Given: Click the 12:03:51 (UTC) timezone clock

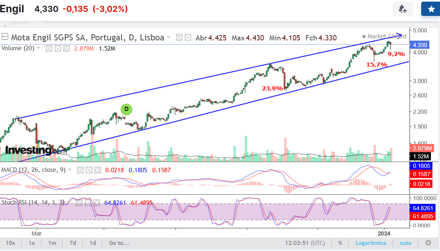Looking at the screenshot, I should [305, 243].
